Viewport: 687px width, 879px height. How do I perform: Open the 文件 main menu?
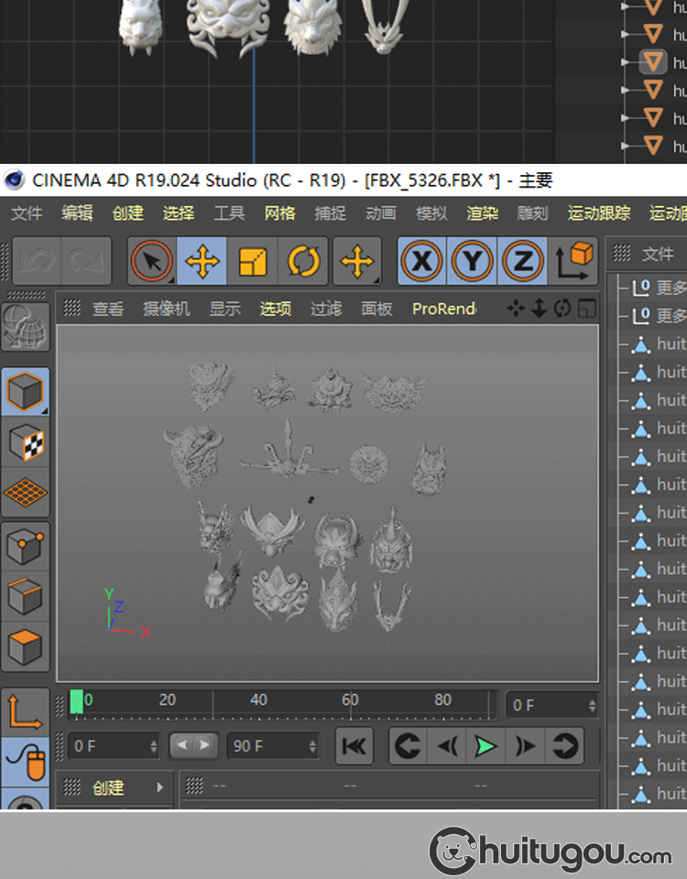pos(27,213)
